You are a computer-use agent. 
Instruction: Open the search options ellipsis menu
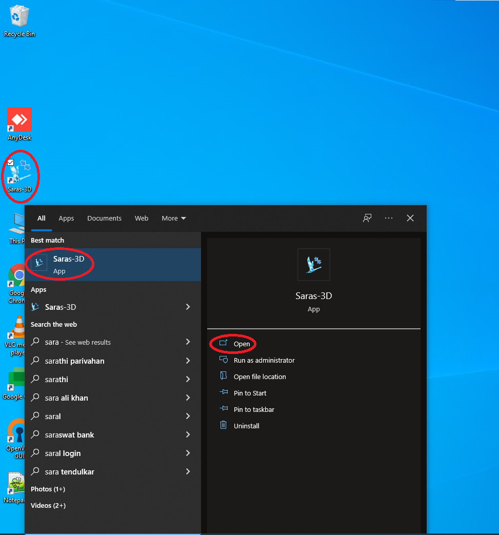pyautogui.click(x=389, y=218)
